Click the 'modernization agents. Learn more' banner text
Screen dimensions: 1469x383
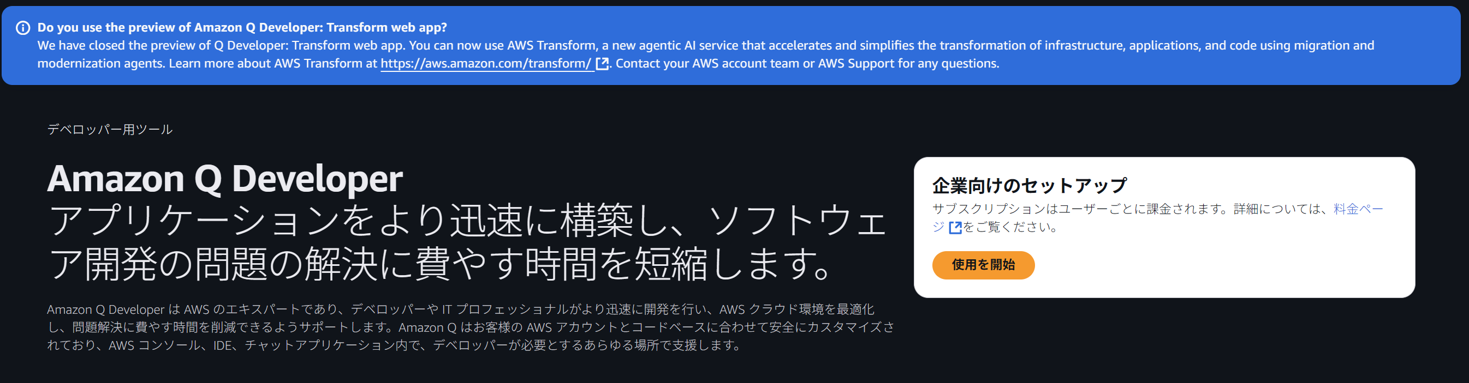pyautogui.click(x=207, y=64)
